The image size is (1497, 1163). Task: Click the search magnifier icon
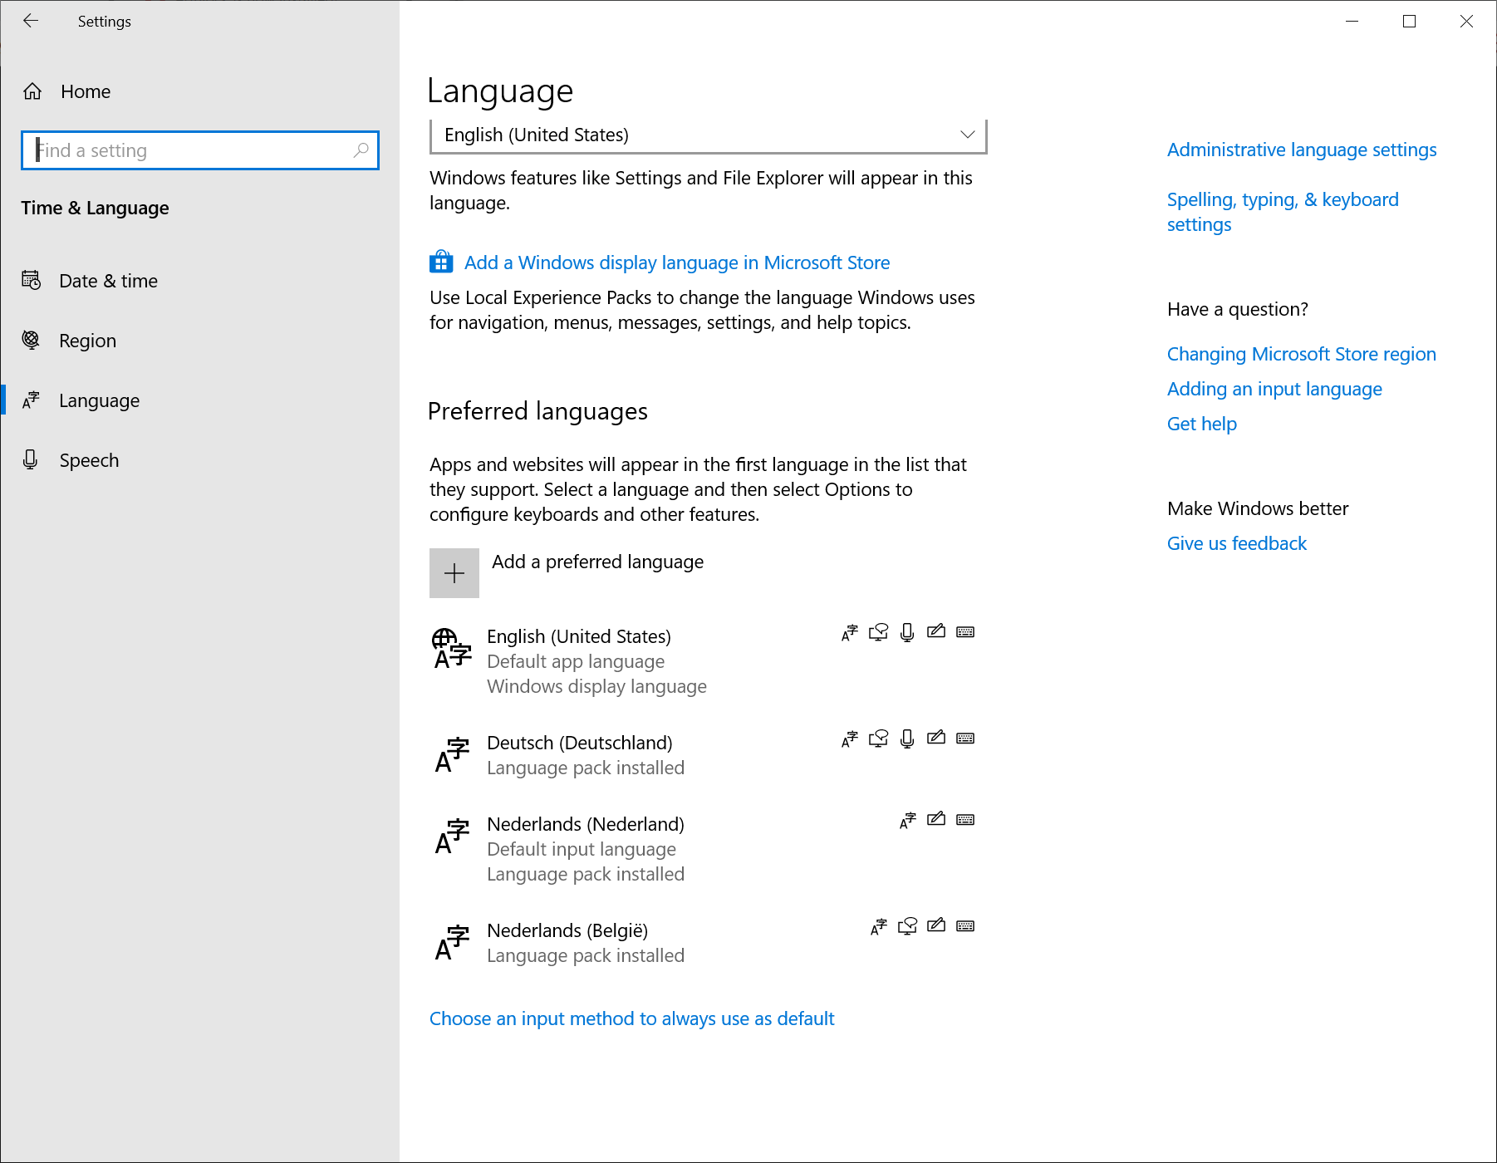click(x=361, y=150)
